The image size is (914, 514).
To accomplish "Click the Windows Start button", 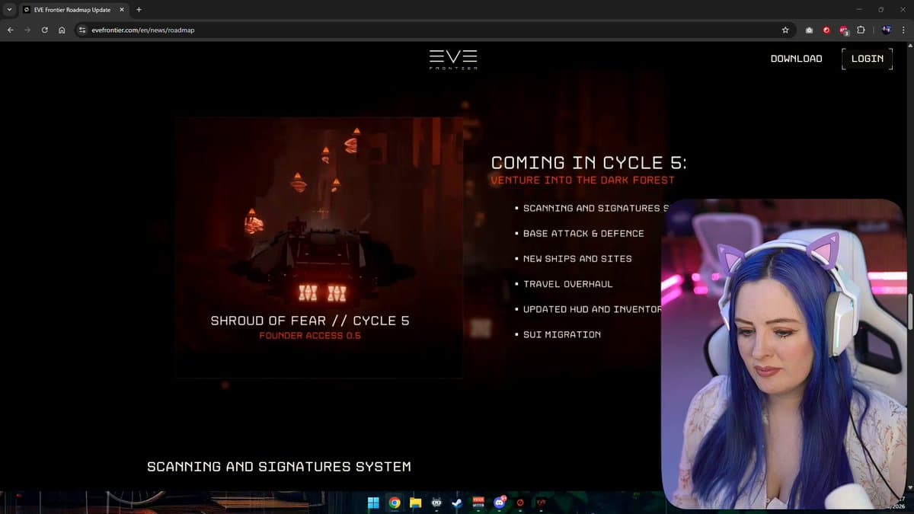I will (x=373, y=503).
